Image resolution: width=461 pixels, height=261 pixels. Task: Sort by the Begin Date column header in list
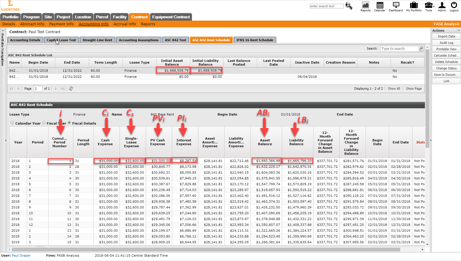(38, 62)
